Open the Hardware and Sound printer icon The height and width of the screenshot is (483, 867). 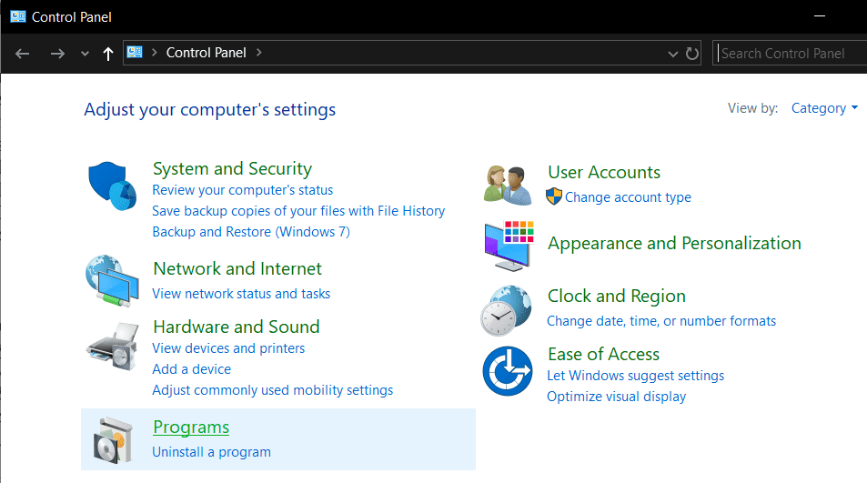[x=112, y=347]
